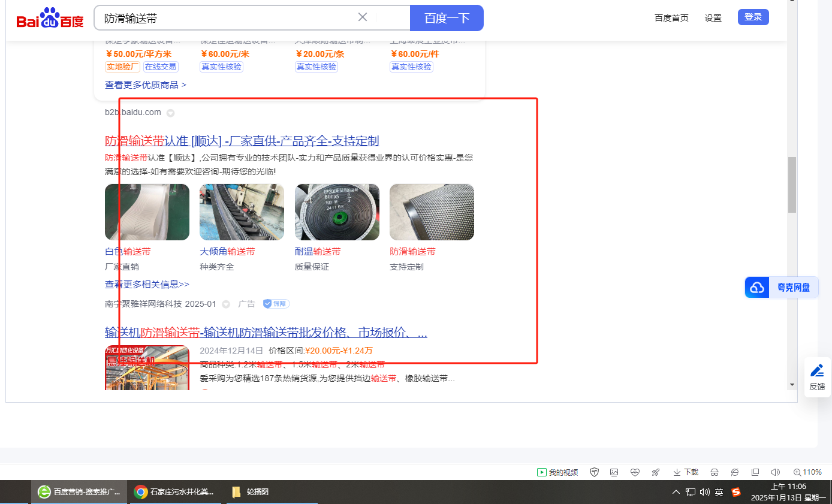Image resolution: width=832 pixels, height=504 pixels.
Task: Expand dropdown beside 南宁聚雅祥网络科技 2025-01
Action: coord(226,304)
